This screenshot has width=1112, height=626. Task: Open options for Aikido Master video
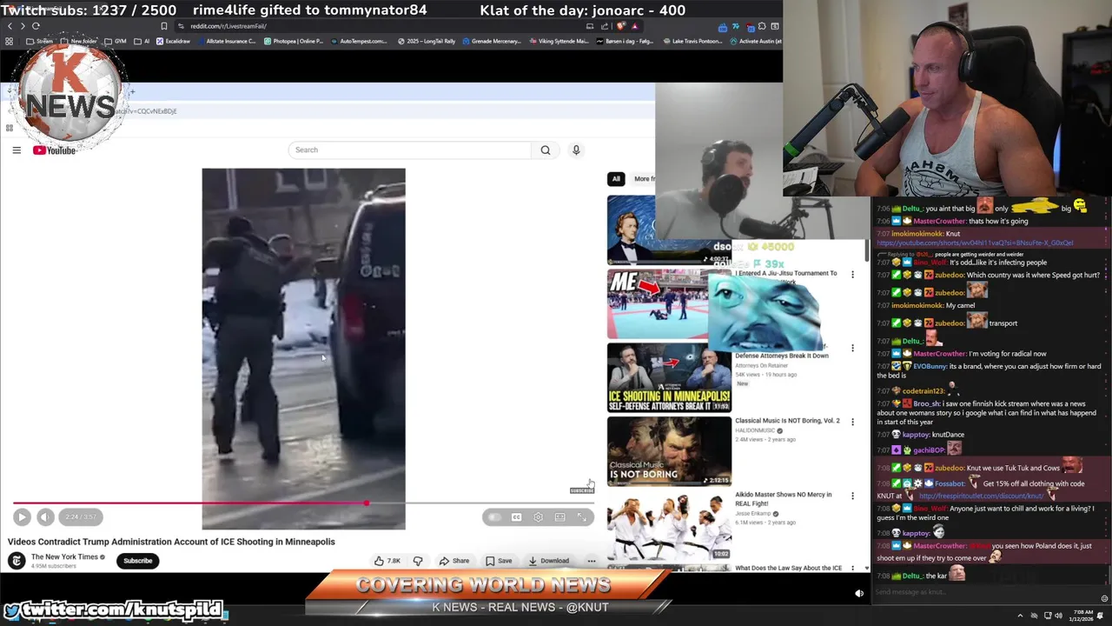point(852,496)
